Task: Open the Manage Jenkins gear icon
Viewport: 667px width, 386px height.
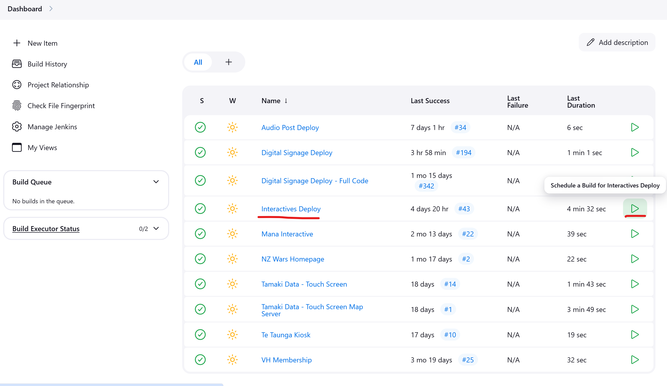Action: (17, 127)
